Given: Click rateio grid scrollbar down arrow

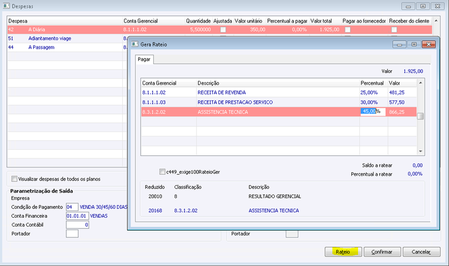Looking at the screenshot, I should pos(420,151).
